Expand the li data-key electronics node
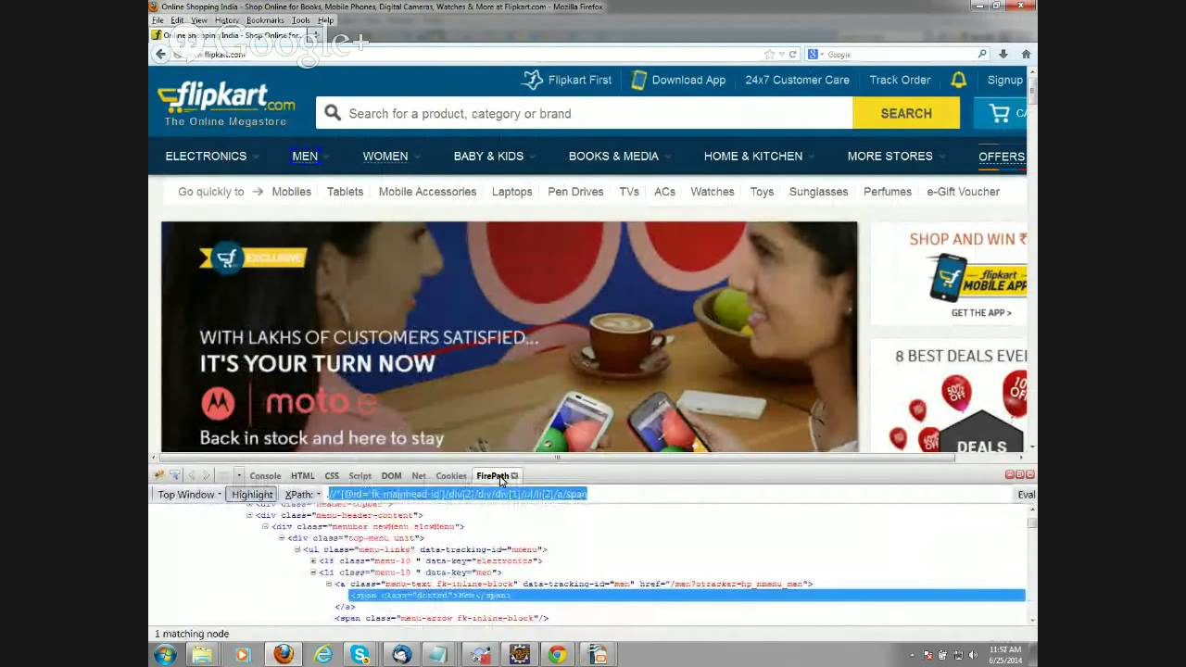 (x=313, y=561)
